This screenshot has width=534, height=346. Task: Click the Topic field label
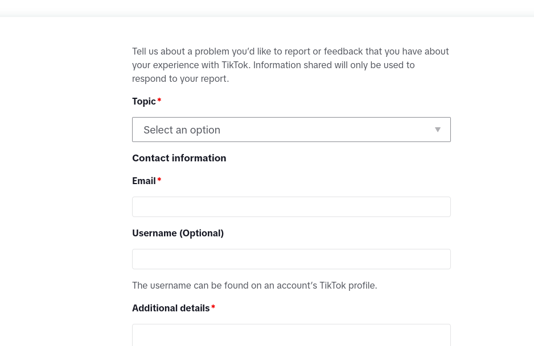point(143,101)
